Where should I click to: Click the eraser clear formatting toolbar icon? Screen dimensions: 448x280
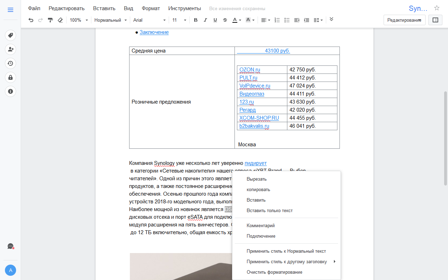click(x=60, y=20)
